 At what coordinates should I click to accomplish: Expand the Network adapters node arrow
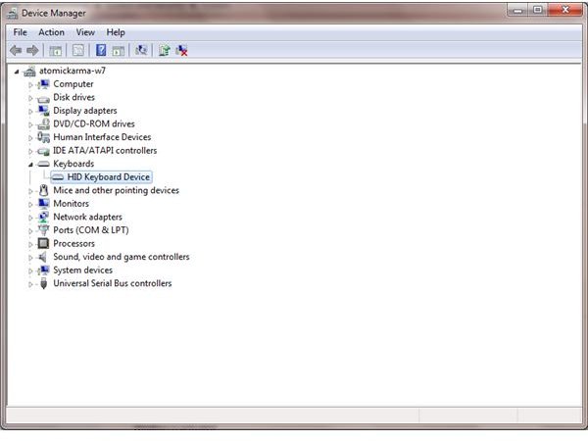click(x=30, y=218)
